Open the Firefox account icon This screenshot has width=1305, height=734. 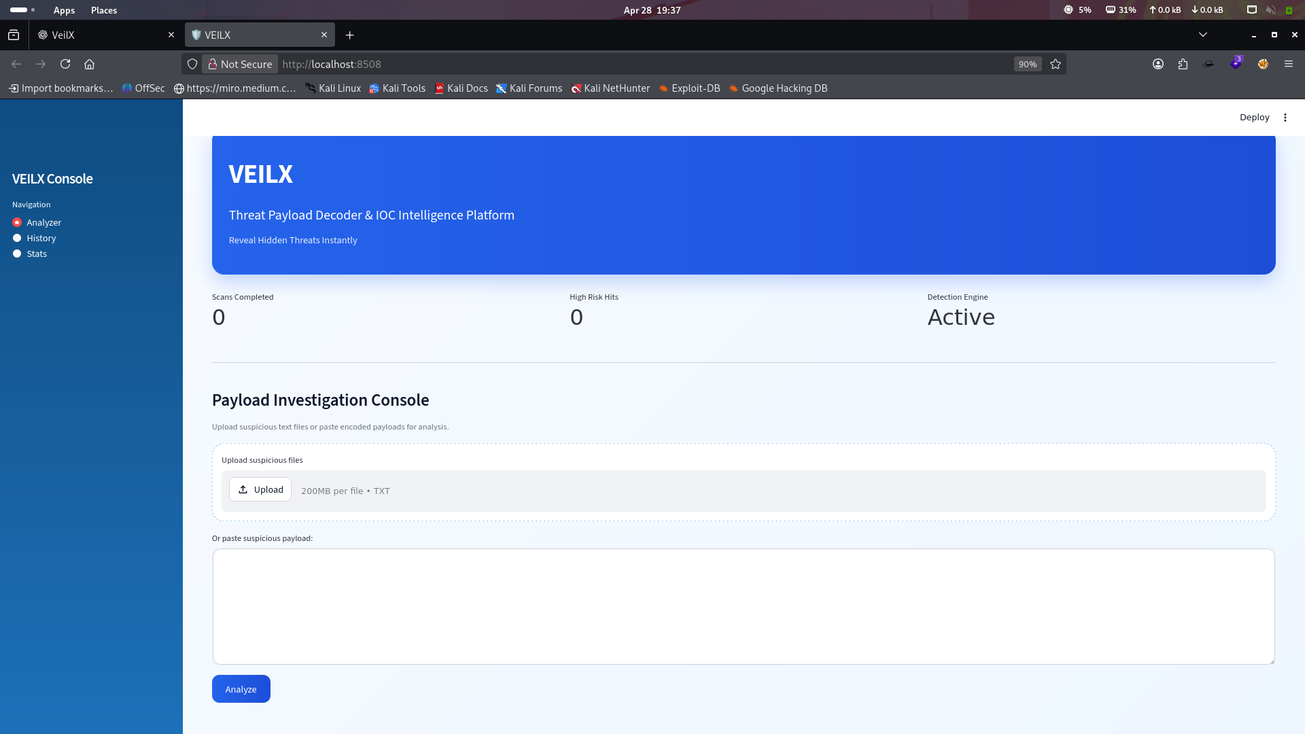[1158, 64]
